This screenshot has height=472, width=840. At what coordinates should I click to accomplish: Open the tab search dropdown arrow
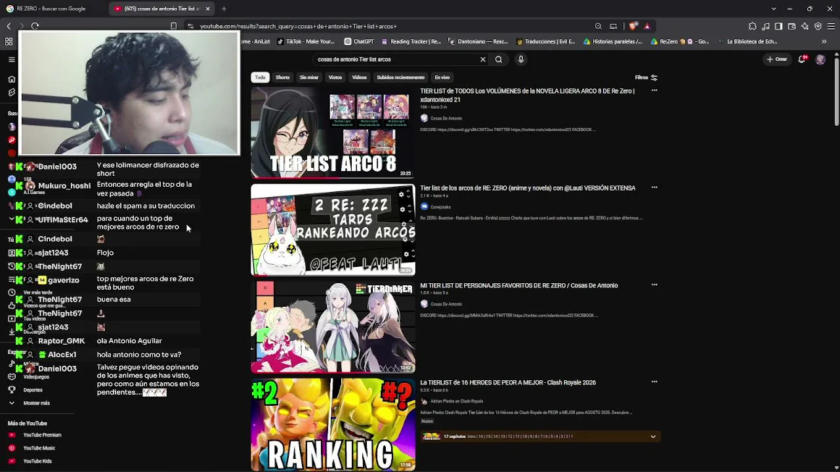point(774,9)
